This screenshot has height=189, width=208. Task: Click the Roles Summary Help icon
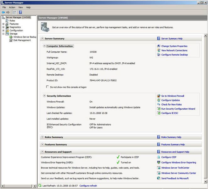tap(159, 137)
